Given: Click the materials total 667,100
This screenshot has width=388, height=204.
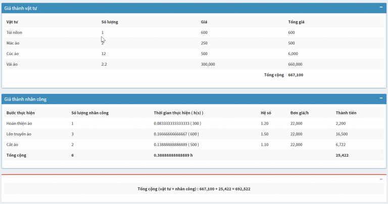Looking at the screenshot, I should [x=296, y=75].
